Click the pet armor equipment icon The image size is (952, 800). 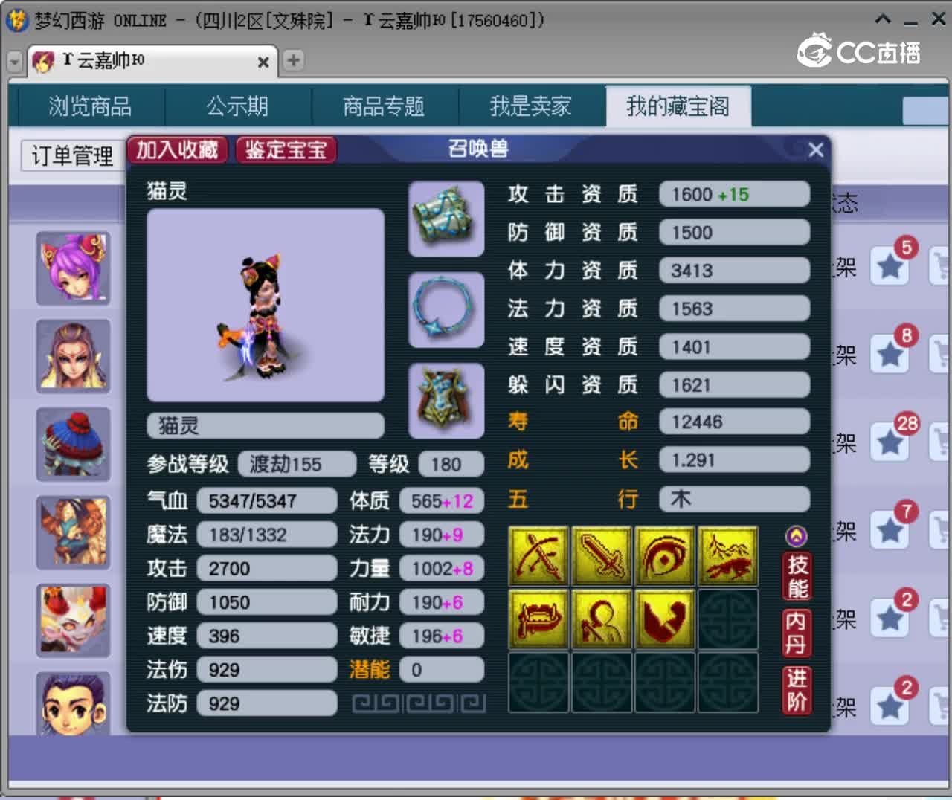tap(446, 401)
